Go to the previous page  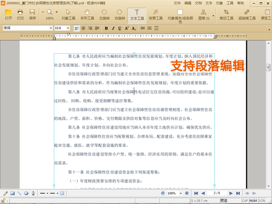tap(203, 193)
